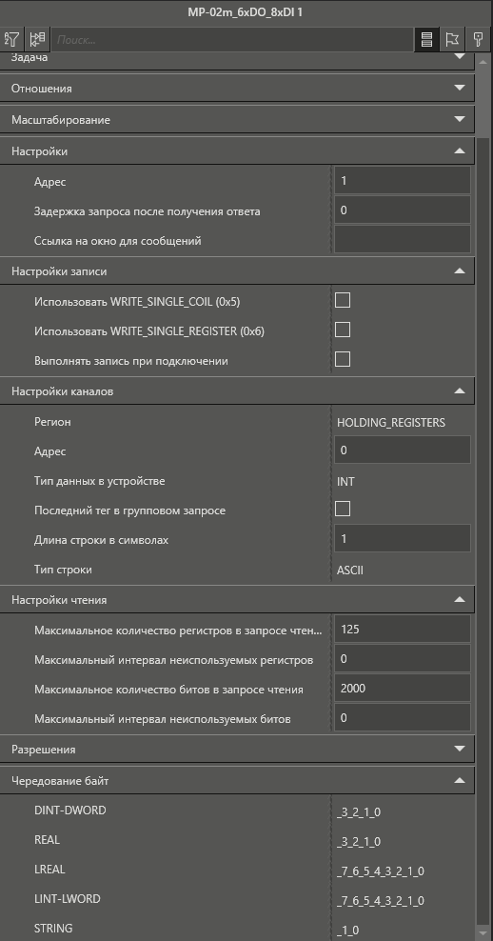493x941 pixels.
Task: Edit Длина строки в символах value
Action: click(403, 539)
